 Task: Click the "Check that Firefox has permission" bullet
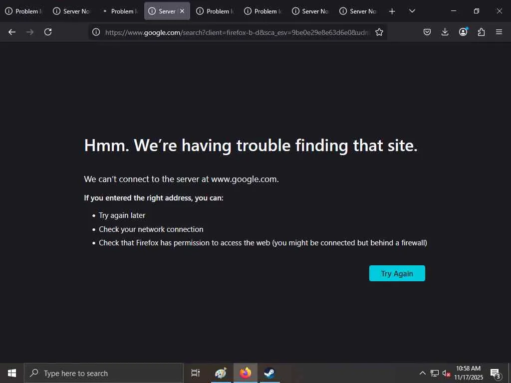(262, 243)
